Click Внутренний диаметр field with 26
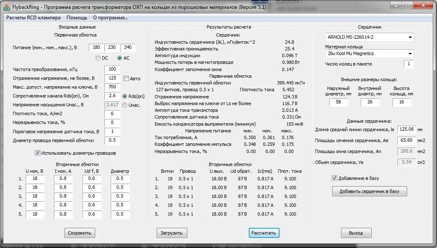The width and height of the screenshot is (437, 248). pos(370,102)
